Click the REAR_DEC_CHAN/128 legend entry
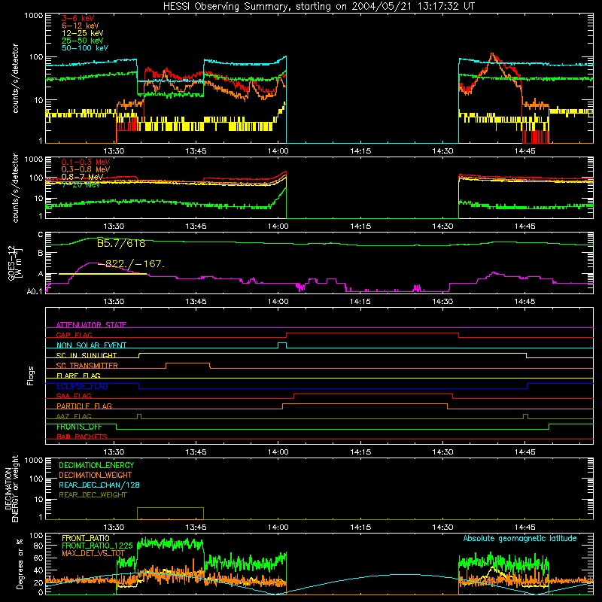602x602 pixels. pos(99,485)
